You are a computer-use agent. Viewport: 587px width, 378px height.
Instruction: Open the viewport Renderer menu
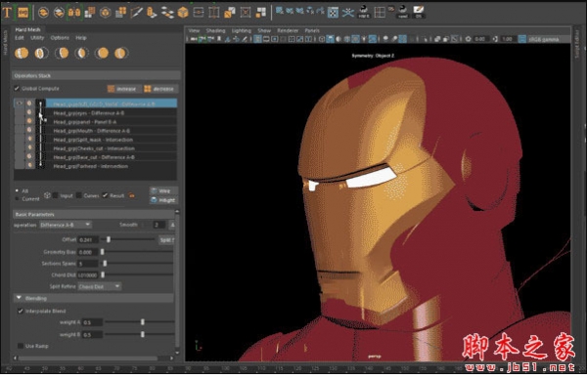[288, 30]
